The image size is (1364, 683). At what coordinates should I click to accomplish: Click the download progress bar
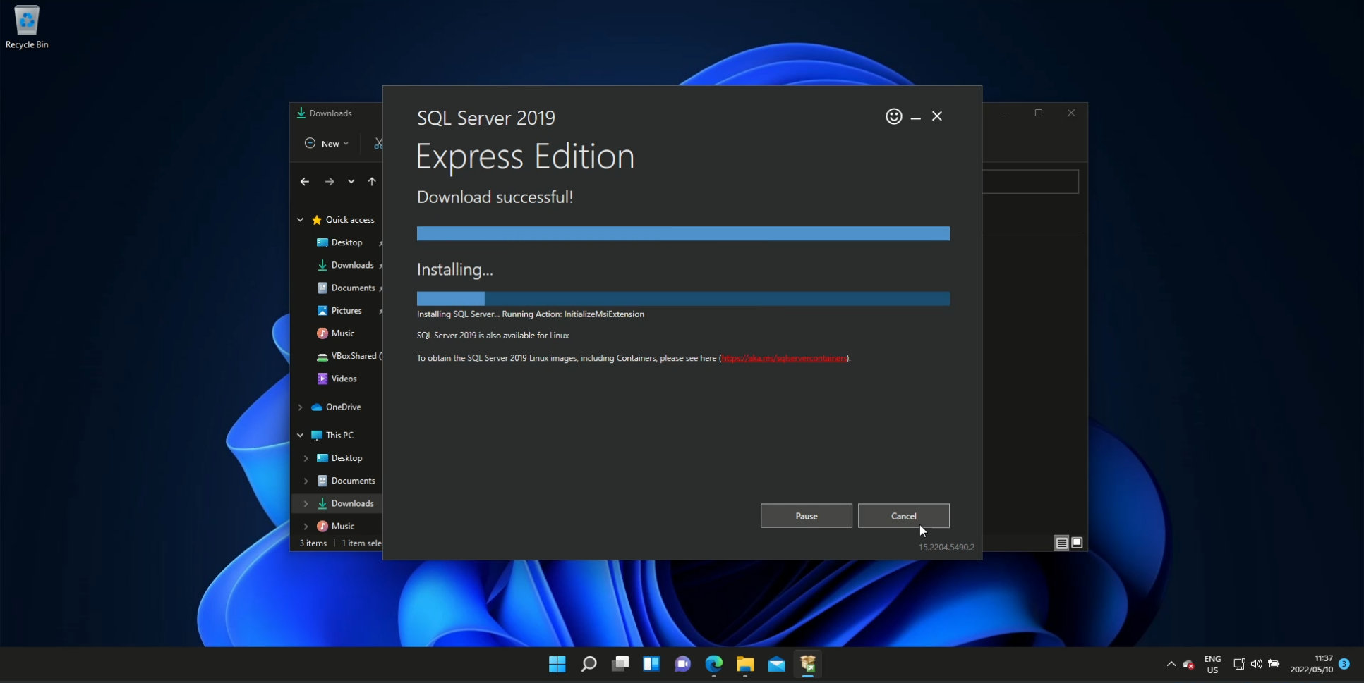[683, 233]
